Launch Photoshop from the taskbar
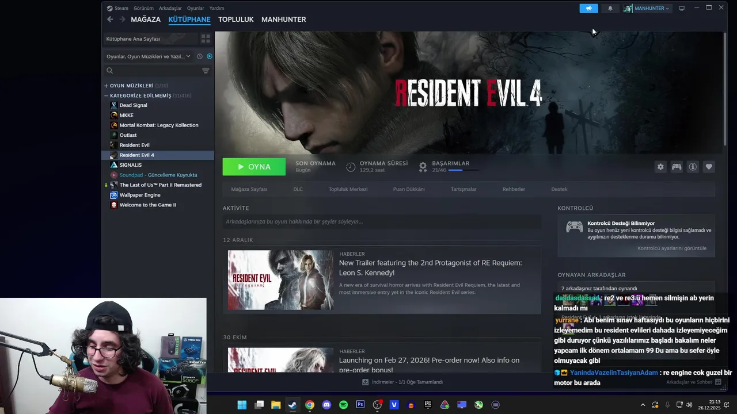This screenshot has height=414, width=737. 360,405
